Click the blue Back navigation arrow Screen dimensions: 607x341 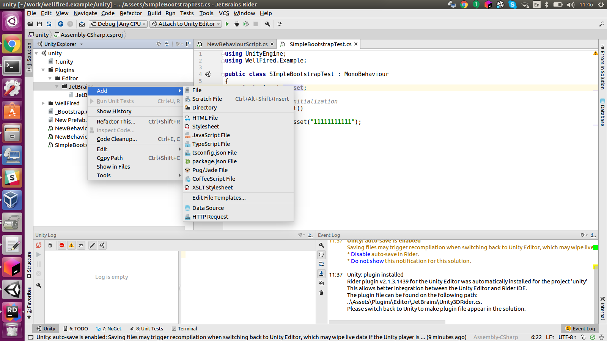(x=60, y=24)
